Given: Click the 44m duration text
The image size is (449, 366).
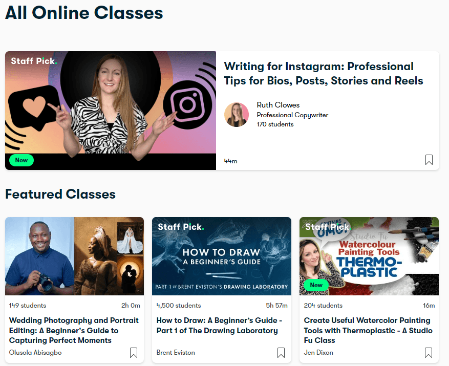Looking at the screenshot, I should pos(230,161).
